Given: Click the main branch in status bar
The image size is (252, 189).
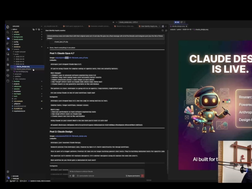Looking at the screenshot, I should pos(13,181).
